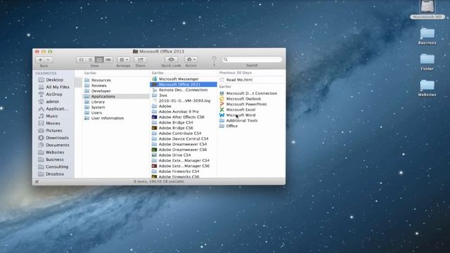Switch to list view
Image resolution: width=450 pixels, height=253 pixels.
(x=91, y=60)
